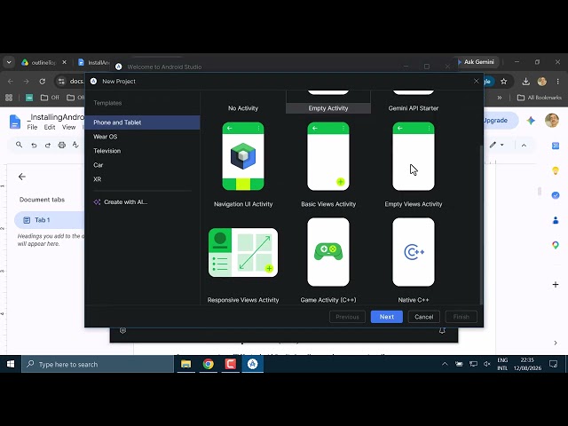Click the template list vertical scrollbar
The height and width of the screenshot is (426, 568).
(481, 225)
